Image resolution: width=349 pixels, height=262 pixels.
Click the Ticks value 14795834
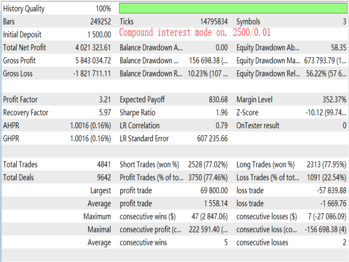click(214, 22)
